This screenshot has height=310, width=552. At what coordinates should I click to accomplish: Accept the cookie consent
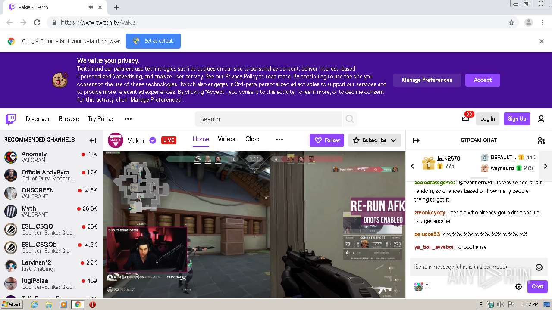(x=483, y=80)
